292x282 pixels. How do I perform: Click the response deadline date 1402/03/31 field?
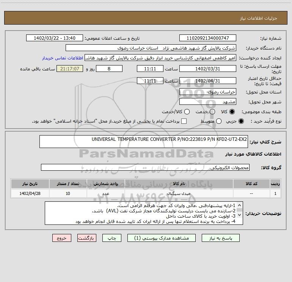pos(208,69)
